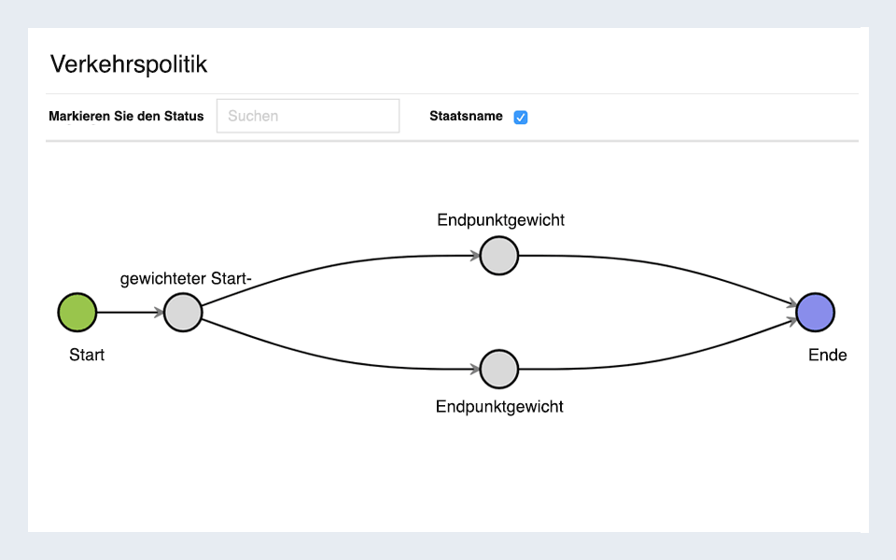Click the Endpunktgewicht text label above top node
This screenshot has height=560, width=896.
500,220
